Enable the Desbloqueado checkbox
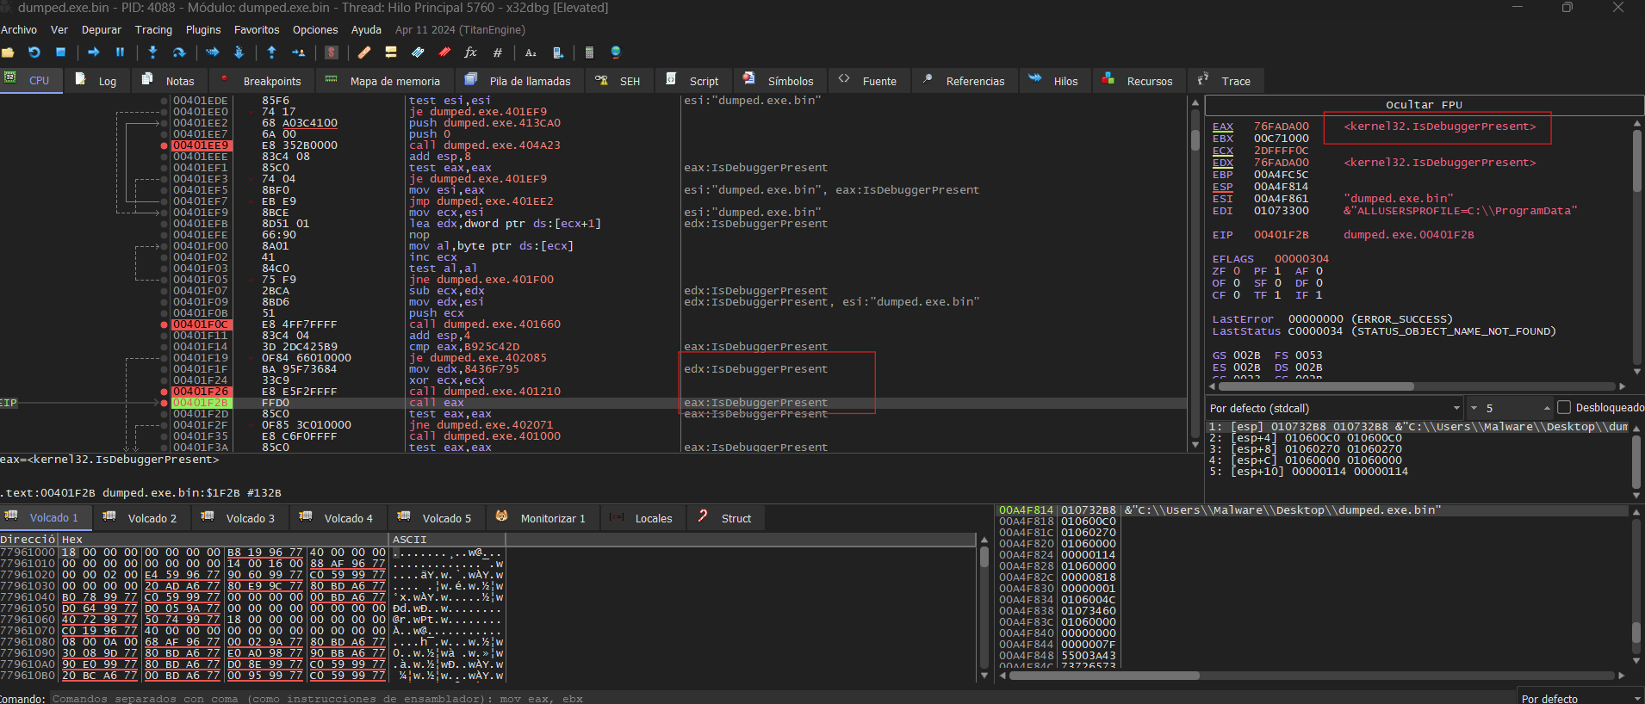The image size is (1645, 704). pyautogui.click(x=1564, y=408)
